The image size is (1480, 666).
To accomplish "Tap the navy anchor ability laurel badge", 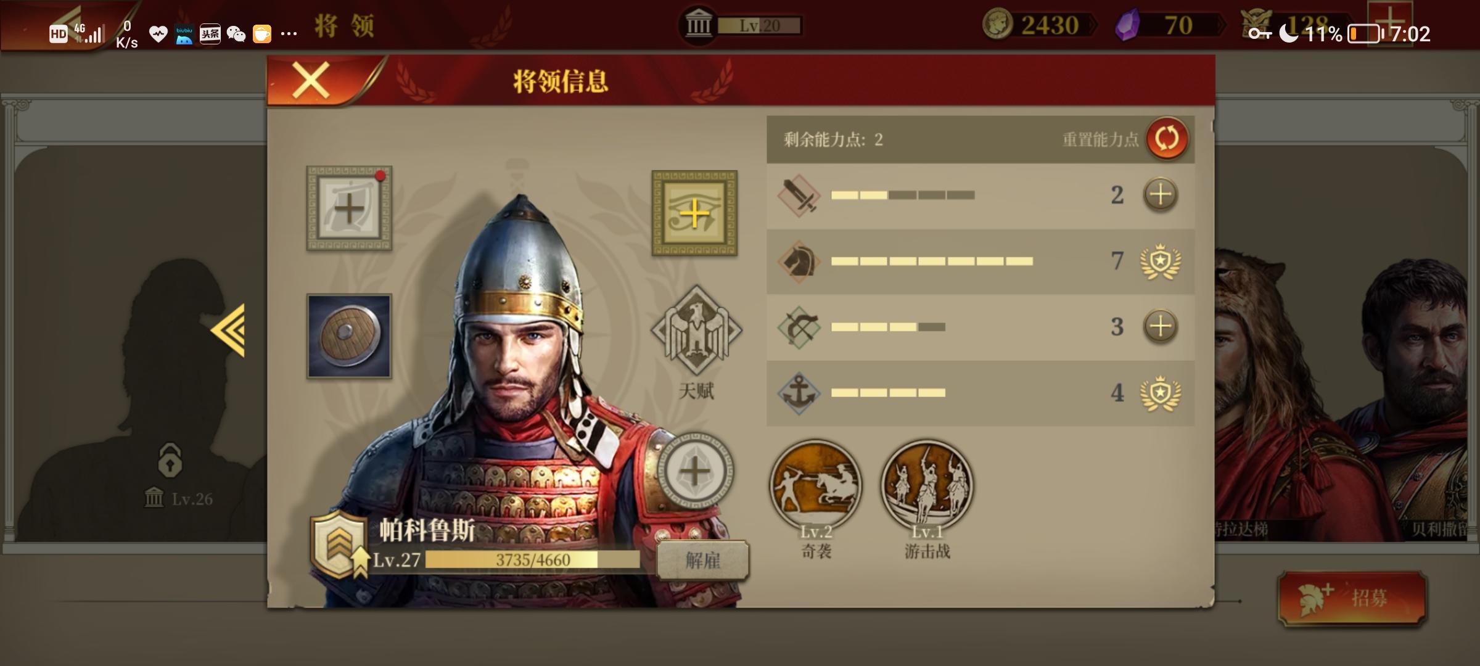I will click(1161, 393).
